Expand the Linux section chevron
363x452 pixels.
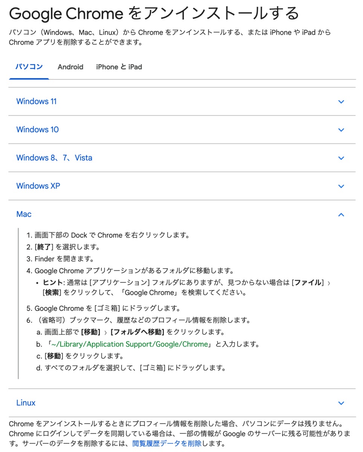pyautogui.click(x=341, y=403)
